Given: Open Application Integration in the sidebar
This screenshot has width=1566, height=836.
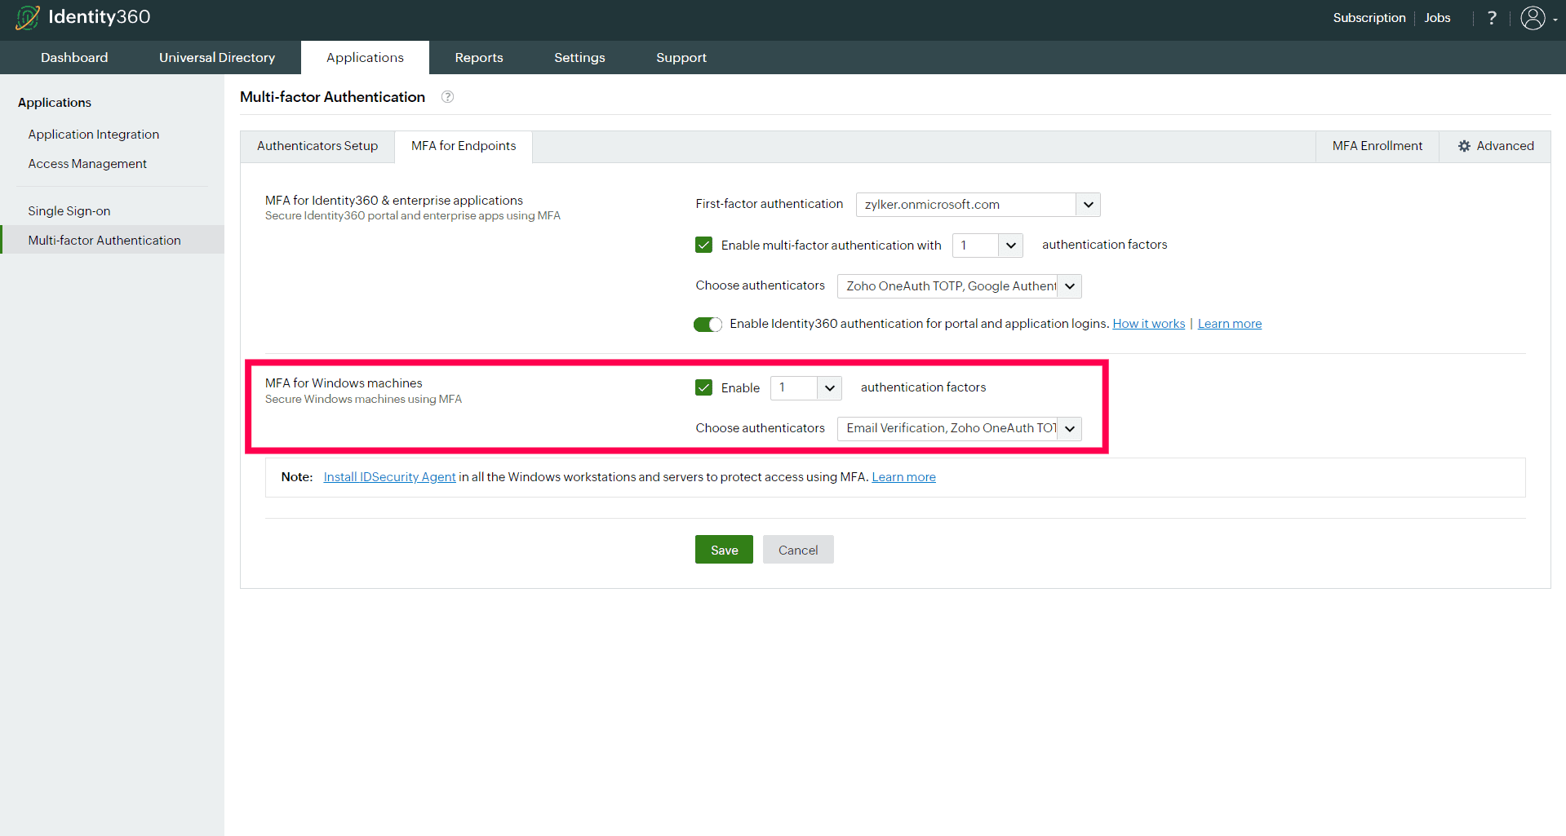Looking at the screenshot, I should click(x=94, y=135).
